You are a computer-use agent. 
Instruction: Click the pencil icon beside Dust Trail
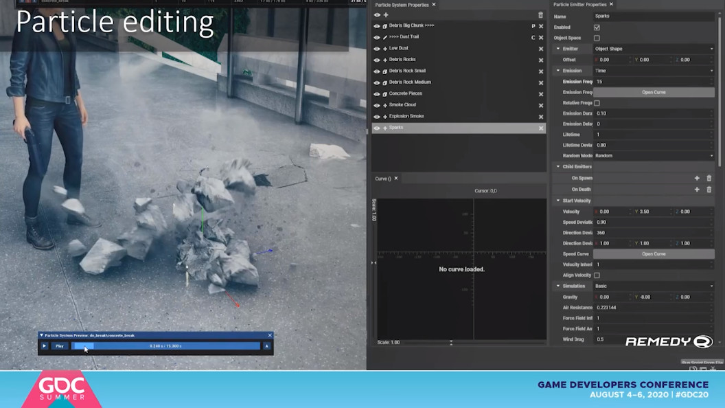click(x=385, y=37)
